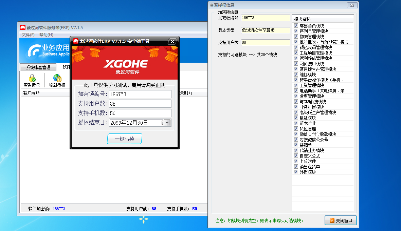Click the 刷新授权 globe icon
The height and width of the screenshot is (231, 401).
(57, 78)
